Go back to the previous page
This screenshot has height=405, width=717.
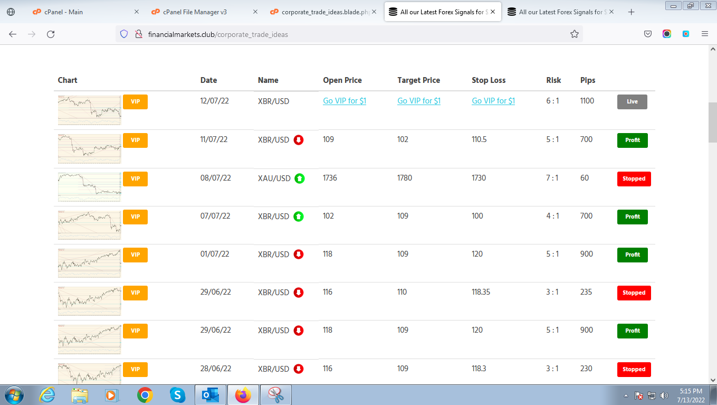tap(13, 34)
